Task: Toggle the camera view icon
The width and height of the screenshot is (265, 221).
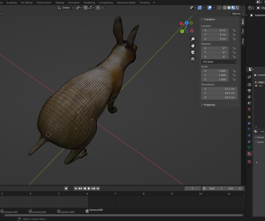Action: [193, 52]
